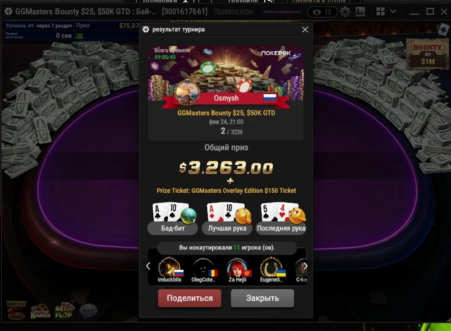Image resolution: width=451 pixels, height=331 pixels.
Task: Click the Закрыть button
Action: point(262,298)
